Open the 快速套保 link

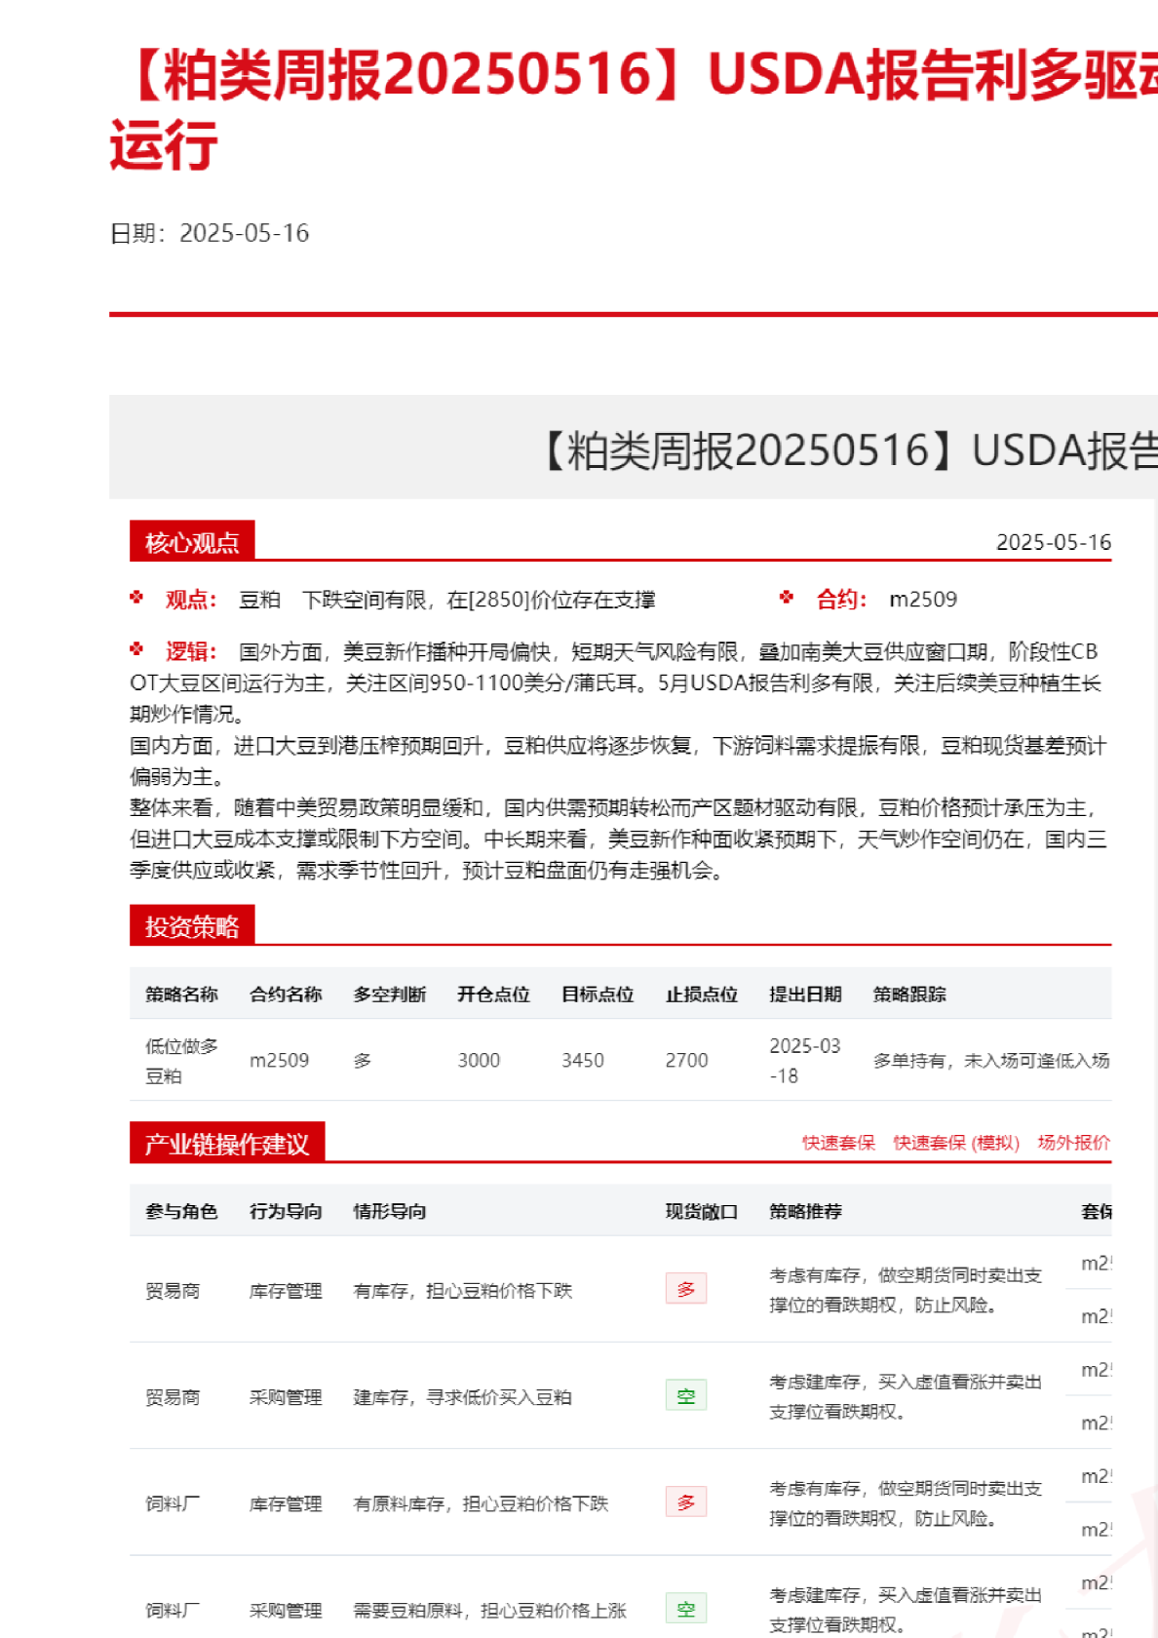click(838, 1143)
